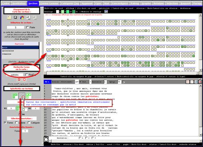Image resolution: width=203 pixels, height=147 pixels.
Task: Click the Recherche Forme sur la carte button
Action: coord(21,68)
